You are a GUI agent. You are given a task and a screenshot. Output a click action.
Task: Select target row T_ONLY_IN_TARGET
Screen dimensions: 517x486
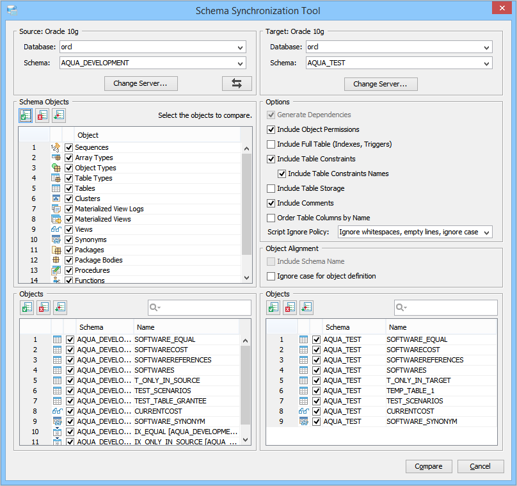(381, 380)
